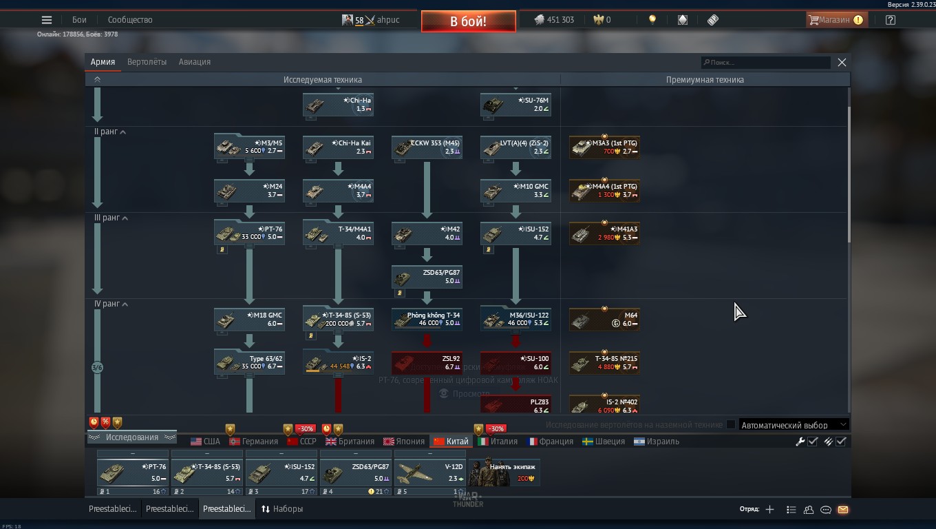Click the research tree vertical scrollbar
The image size is (936, 529).
coord(849,174)
